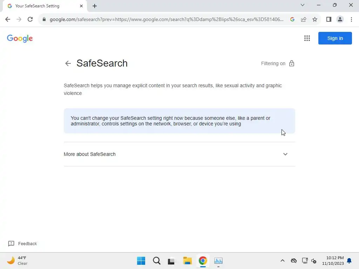Bookmark this page with star icon
Viewport: 359px width, 269px height.
(315, 19)
